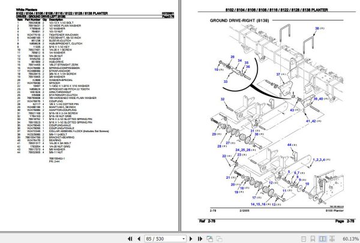Select the 1/8 X 1-1/4 COTTER PIN row

click(48, 104)
